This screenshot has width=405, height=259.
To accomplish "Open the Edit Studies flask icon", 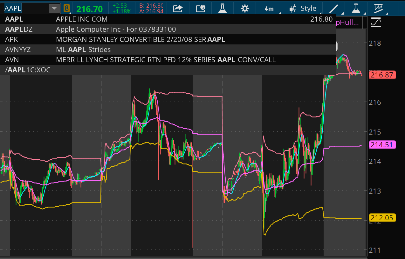I will click(223, 8).
